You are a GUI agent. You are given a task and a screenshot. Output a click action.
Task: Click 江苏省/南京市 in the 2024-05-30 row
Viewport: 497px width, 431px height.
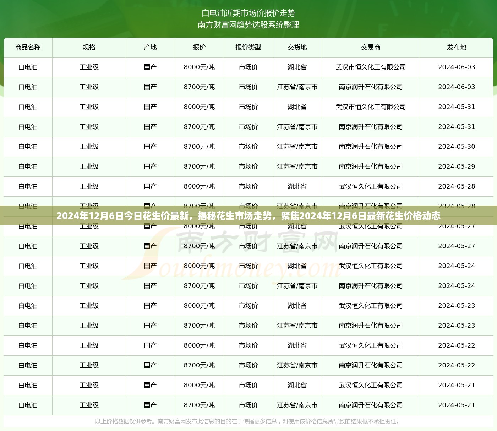pos(297,147)
